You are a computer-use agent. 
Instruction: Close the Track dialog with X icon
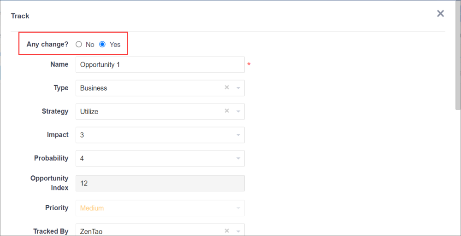click(440, 14)
